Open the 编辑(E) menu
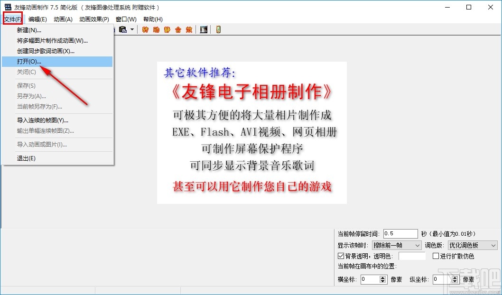Viewport: 502px width, 295px height. [x=37, y=19]
